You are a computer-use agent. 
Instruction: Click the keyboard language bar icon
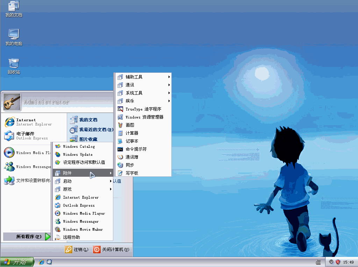[x=318, y=262]
